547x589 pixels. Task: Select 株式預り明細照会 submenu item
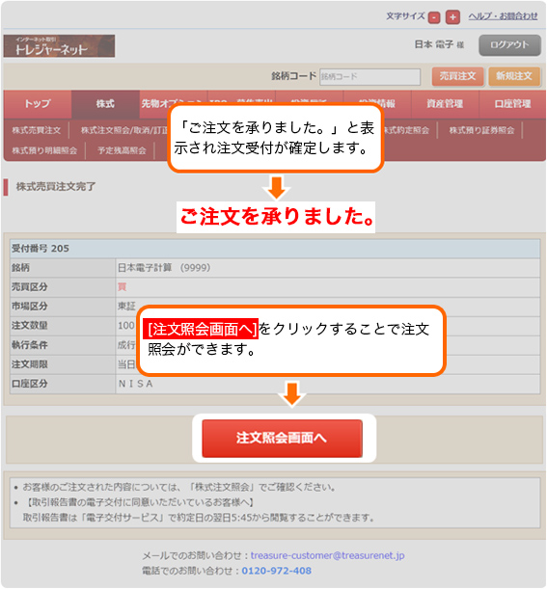tap(44, 150)
